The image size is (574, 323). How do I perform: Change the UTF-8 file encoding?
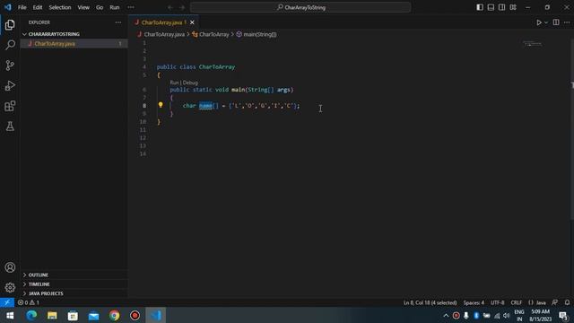497,302
